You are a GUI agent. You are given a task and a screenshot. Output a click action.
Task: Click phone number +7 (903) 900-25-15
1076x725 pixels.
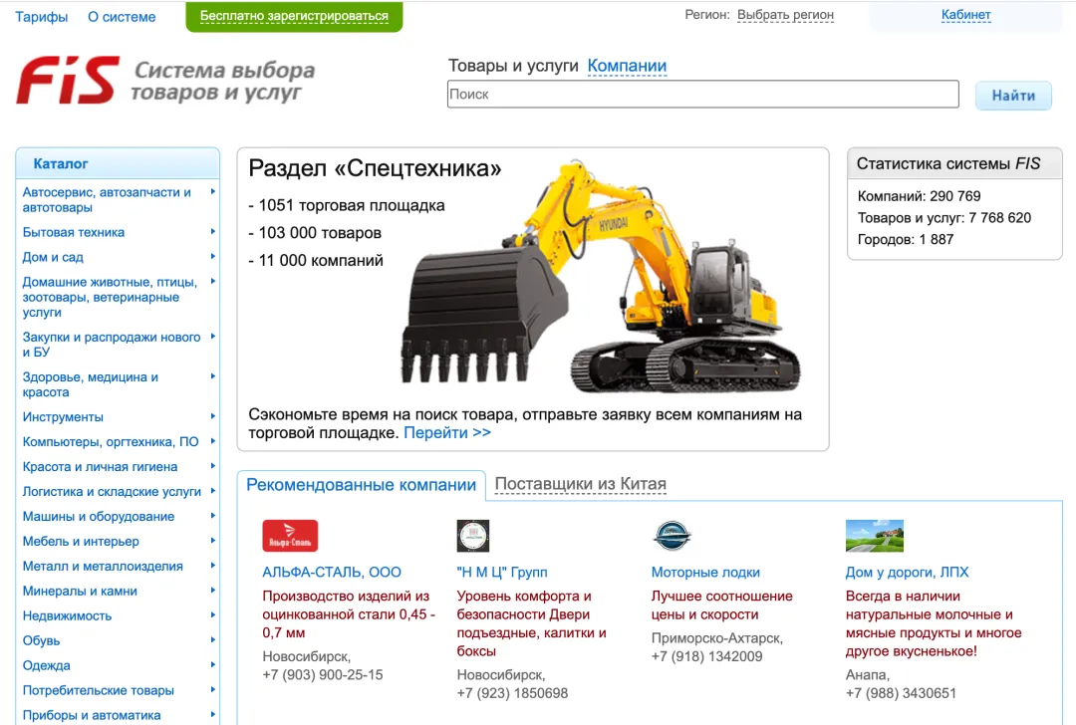[323, 675]
